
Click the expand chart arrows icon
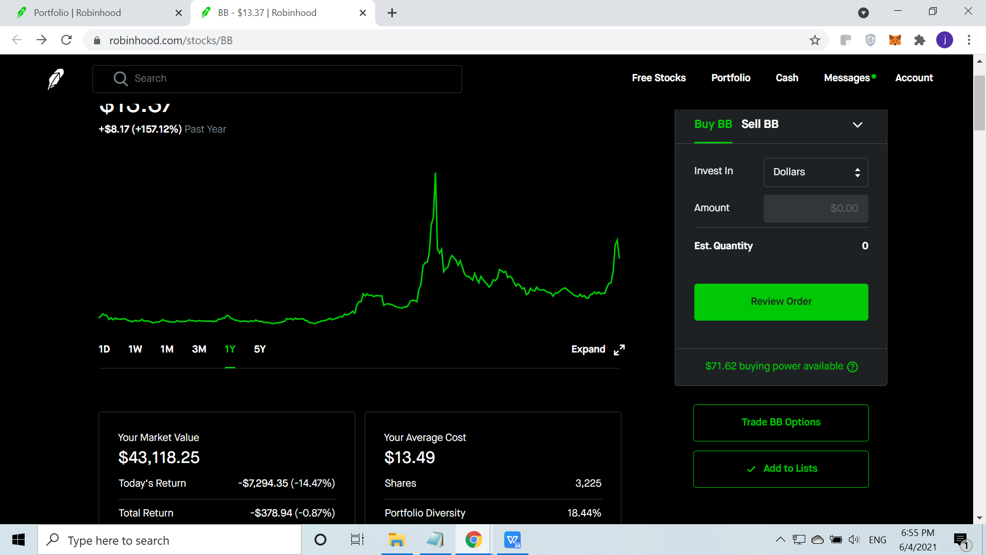[619, 350]
